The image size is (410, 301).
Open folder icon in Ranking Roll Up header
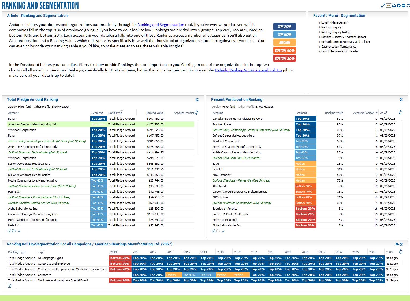397,244
